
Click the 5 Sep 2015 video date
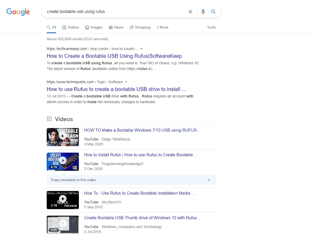point(93,207)
